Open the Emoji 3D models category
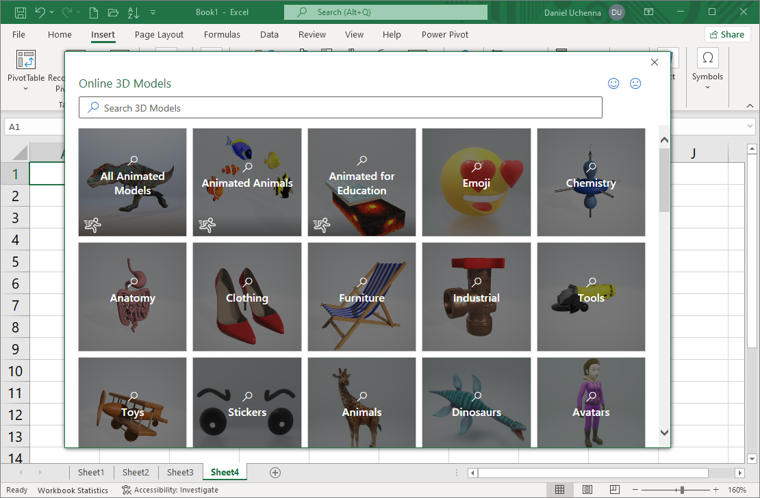This screenshot has width=760, height=498. click(x=476, y=182)
